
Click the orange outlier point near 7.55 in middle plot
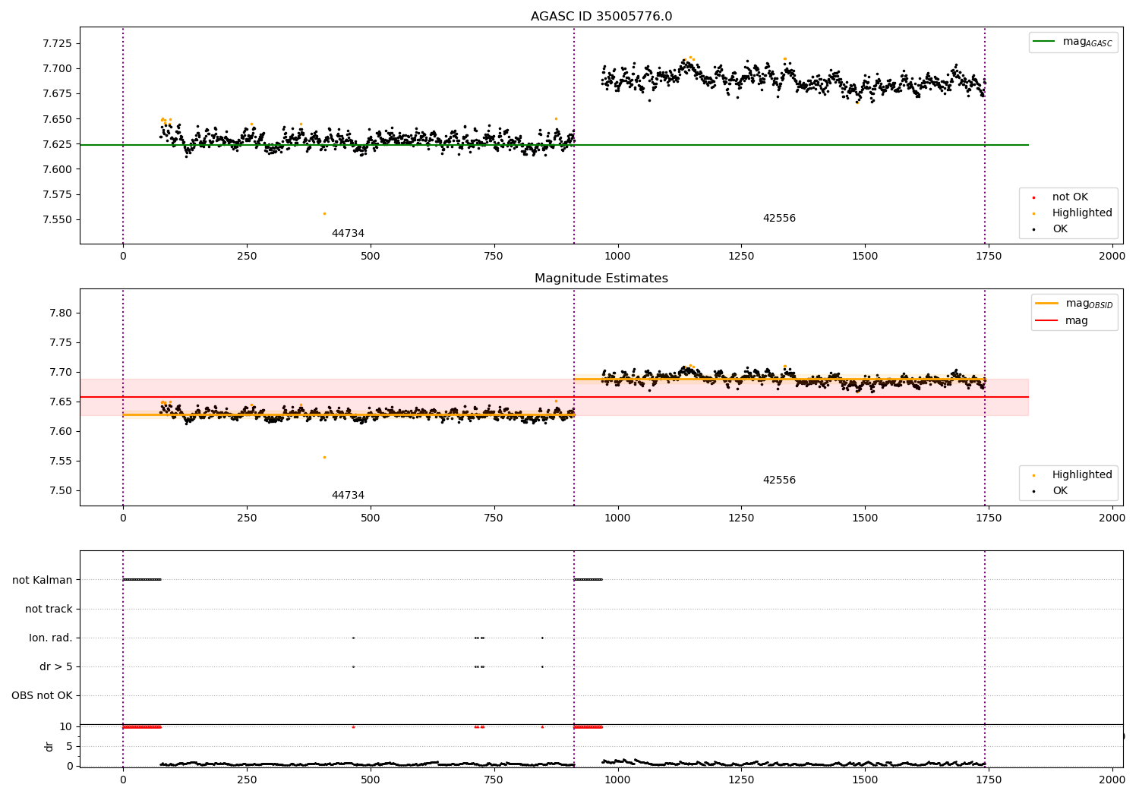tap(324, 457)
